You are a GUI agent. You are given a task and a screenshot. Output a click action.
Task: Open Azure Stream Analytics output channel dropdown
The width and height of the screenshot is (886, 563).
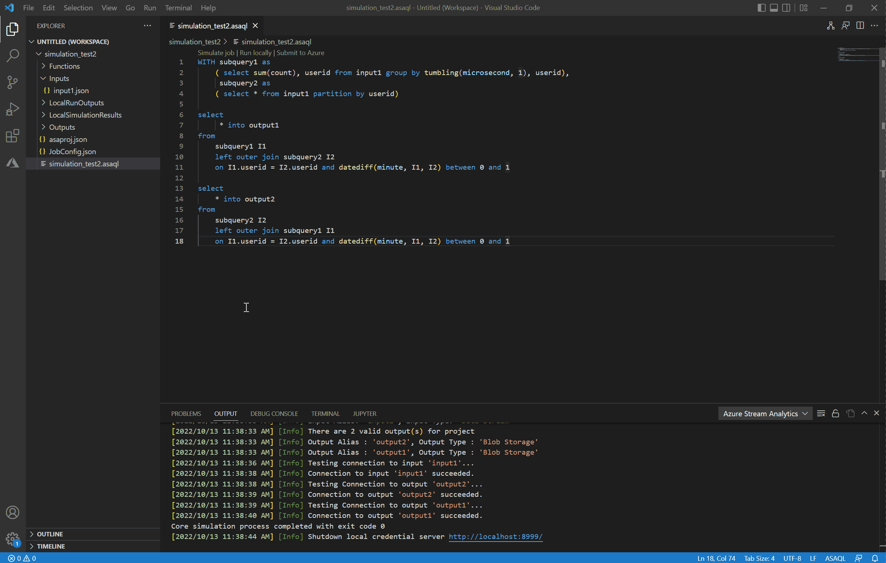pos(765,413)
